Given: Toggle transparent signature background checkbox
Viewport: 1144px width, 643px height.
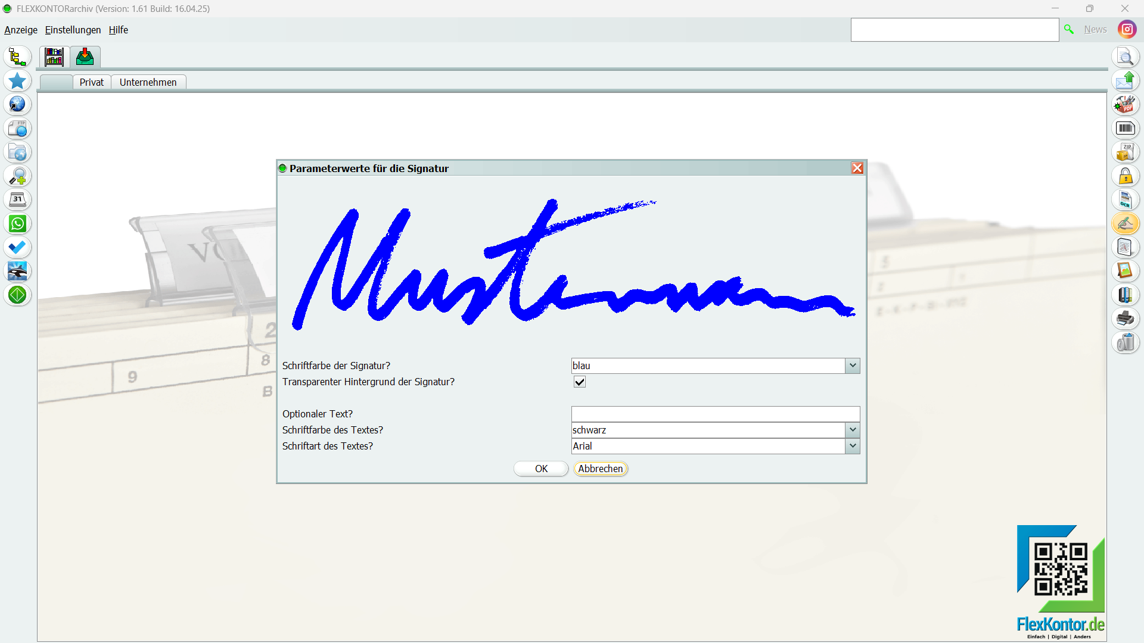Looking at the screenshot, I should coord(579,382).
